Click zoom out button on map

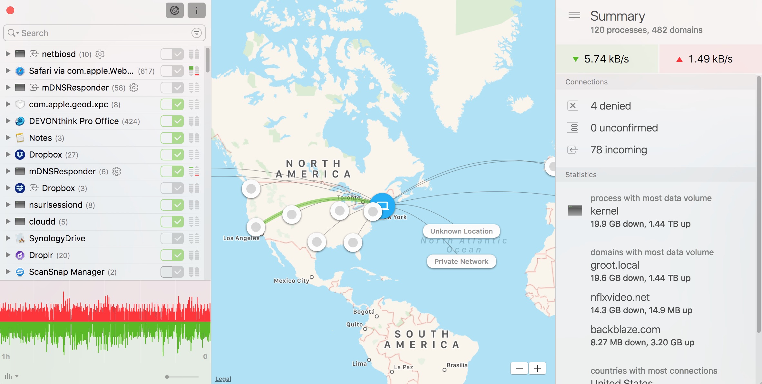pos(518,368)
